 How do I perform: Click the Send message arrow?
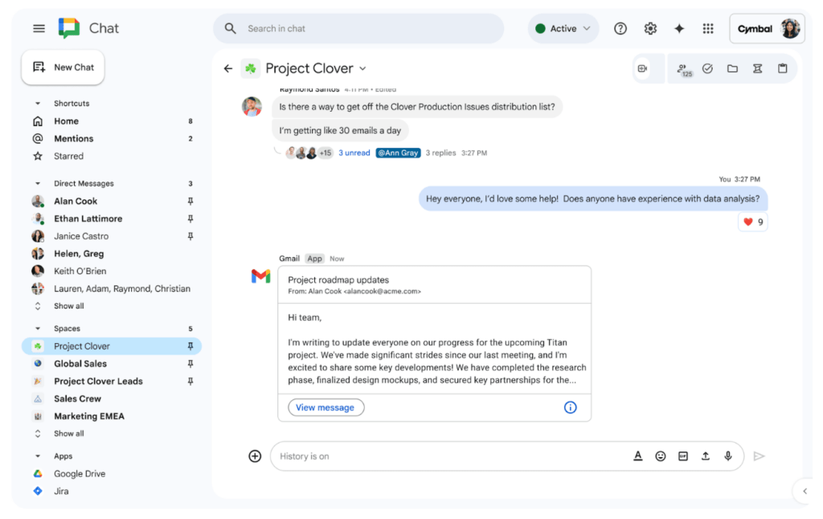click(x=759, y=456)
